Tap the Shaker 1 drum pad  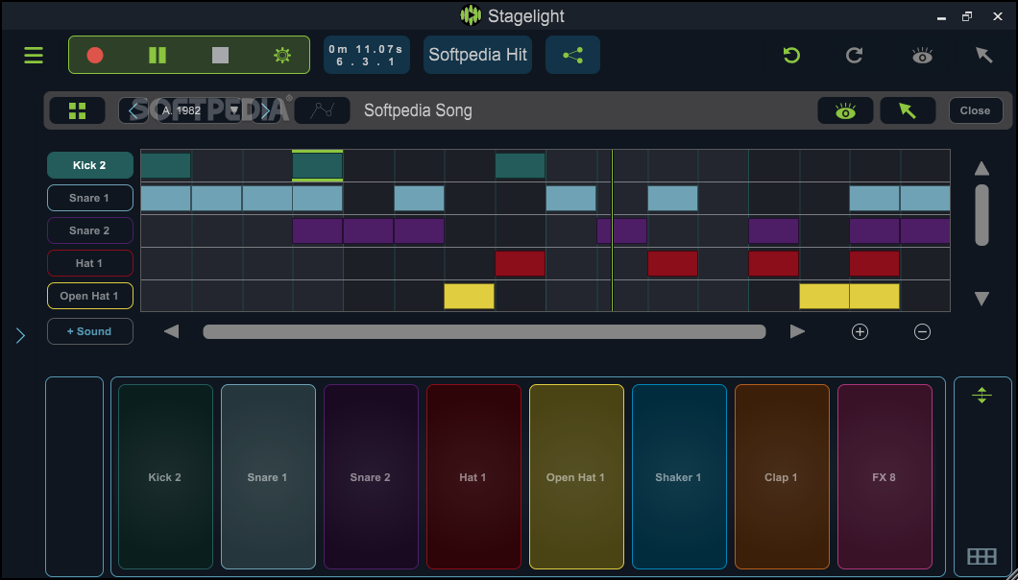pyautogui.click(x=679, y=476)
